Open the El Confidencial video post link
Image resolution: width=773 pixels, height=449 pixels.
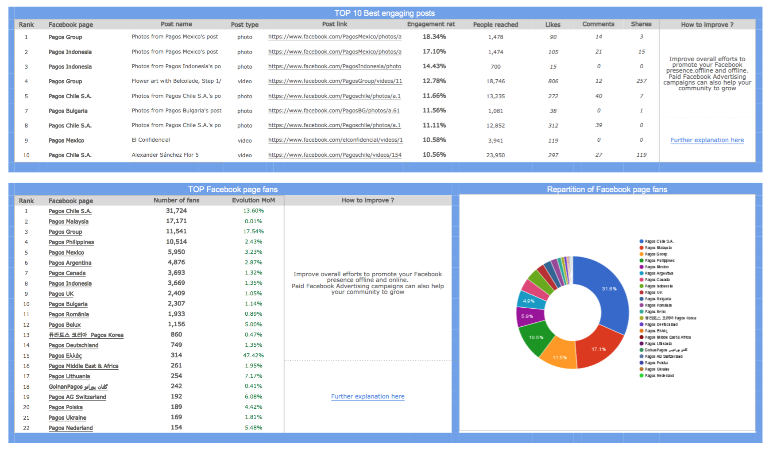click(335, 140)
